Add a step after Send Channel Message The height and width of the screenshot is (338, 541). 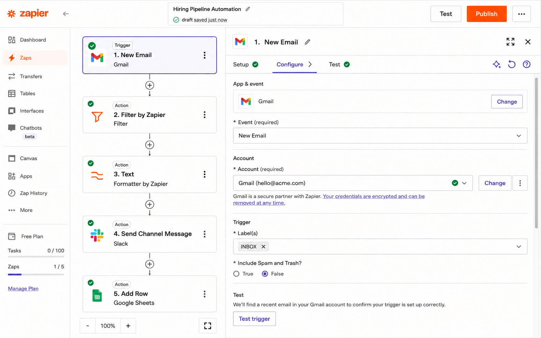[x=149, y=264]
